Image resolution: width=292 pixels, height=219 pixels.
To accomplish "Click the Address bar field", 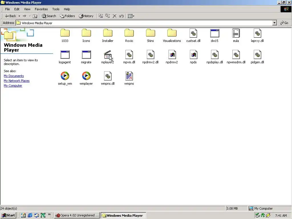I will click(144, 23).
